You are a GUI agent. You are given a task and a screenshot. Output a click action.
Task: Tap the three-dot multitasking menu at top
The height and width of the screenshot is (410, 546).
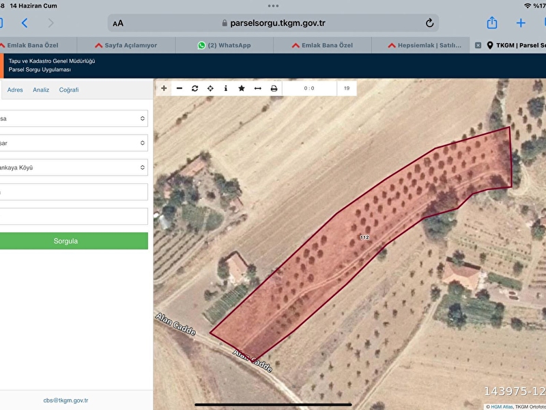coord(273,5)
